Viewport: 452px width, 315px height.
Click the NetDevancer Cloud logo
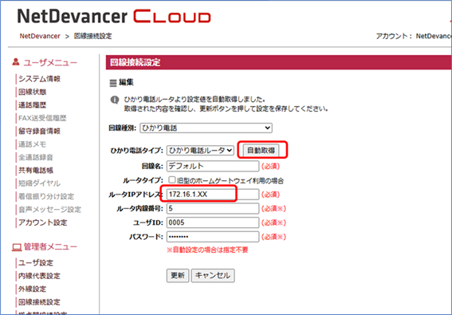(x=114, y=17)
